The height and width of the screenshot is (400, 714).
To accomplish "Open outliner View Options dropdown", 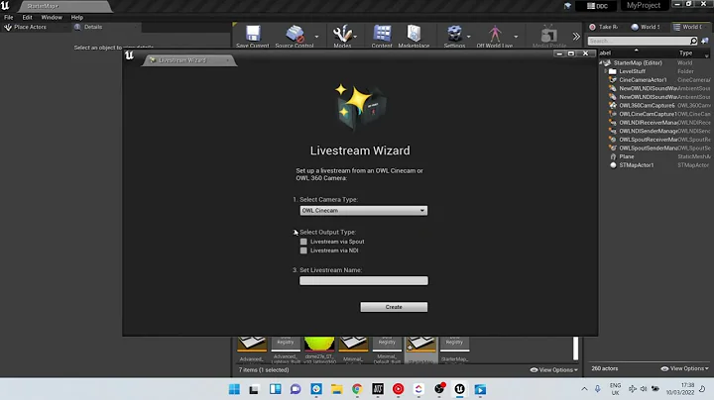I will [685, 368].
